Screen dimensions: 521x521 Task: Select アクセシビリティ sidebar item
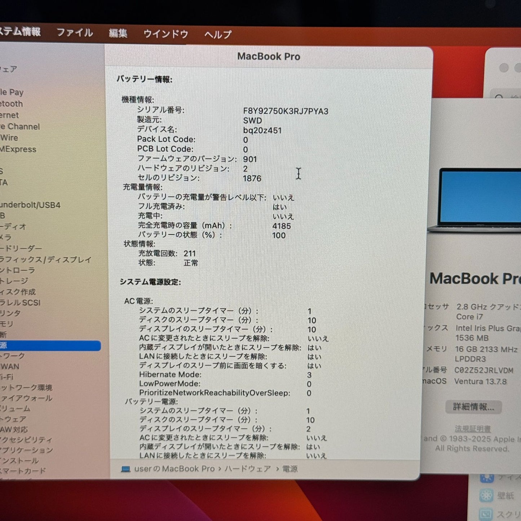click(x=26, y=440)
